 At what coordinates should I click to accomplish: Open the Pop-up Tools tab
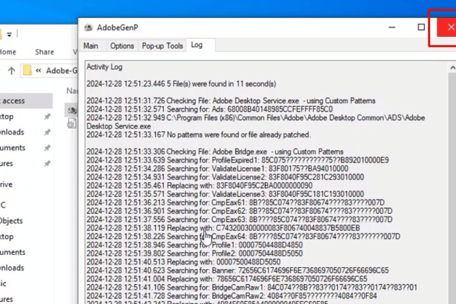[162, 46]
